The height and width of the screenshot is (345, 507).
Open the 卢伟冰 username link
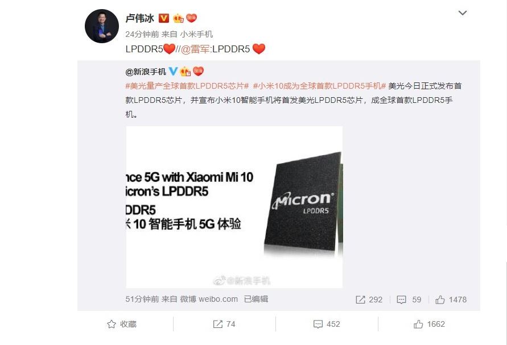pyautogui.click(x=139, y=18)
